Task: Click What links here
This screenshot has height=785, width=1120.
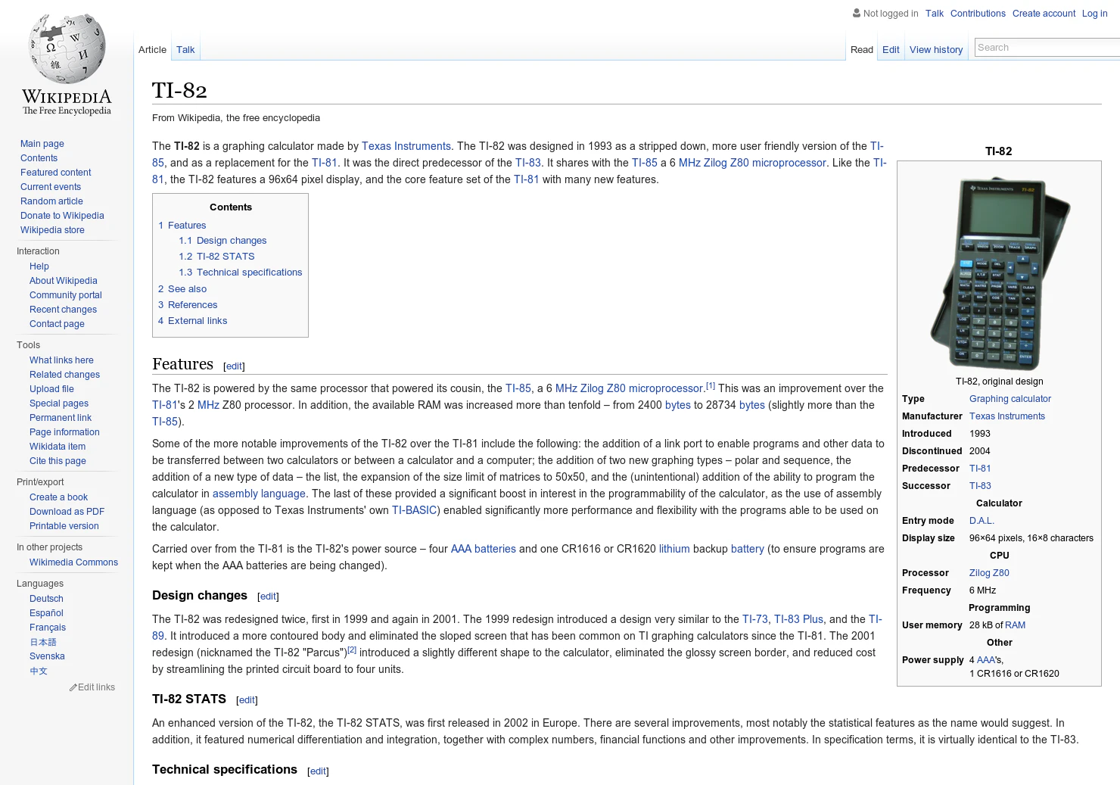Action: point(61,360)
